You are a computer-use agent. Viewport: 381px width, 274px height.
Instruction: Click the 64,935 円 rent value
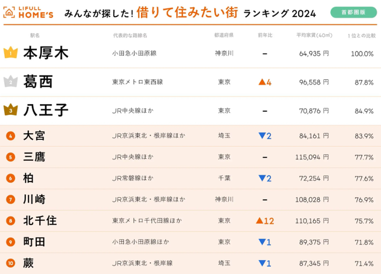pos(314,53)
